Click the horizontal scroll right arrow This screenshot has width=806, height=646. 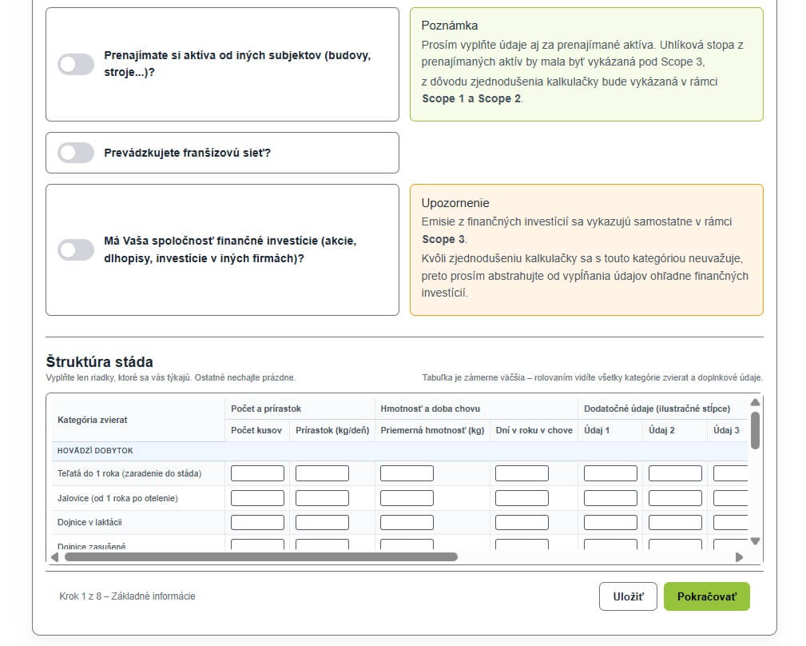(x=739, y=557)
